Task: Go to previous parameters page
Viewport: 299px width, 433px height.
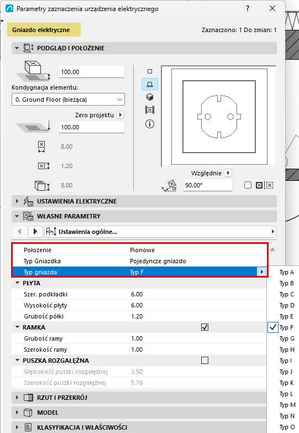Action: (x=19, y=232)
